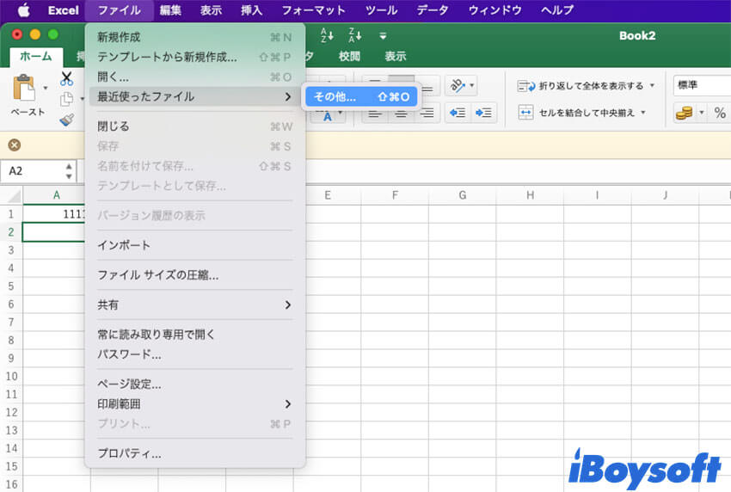
Task: Open the フォーマット menu
Action: pyautogui.click(x=313, y=10)
